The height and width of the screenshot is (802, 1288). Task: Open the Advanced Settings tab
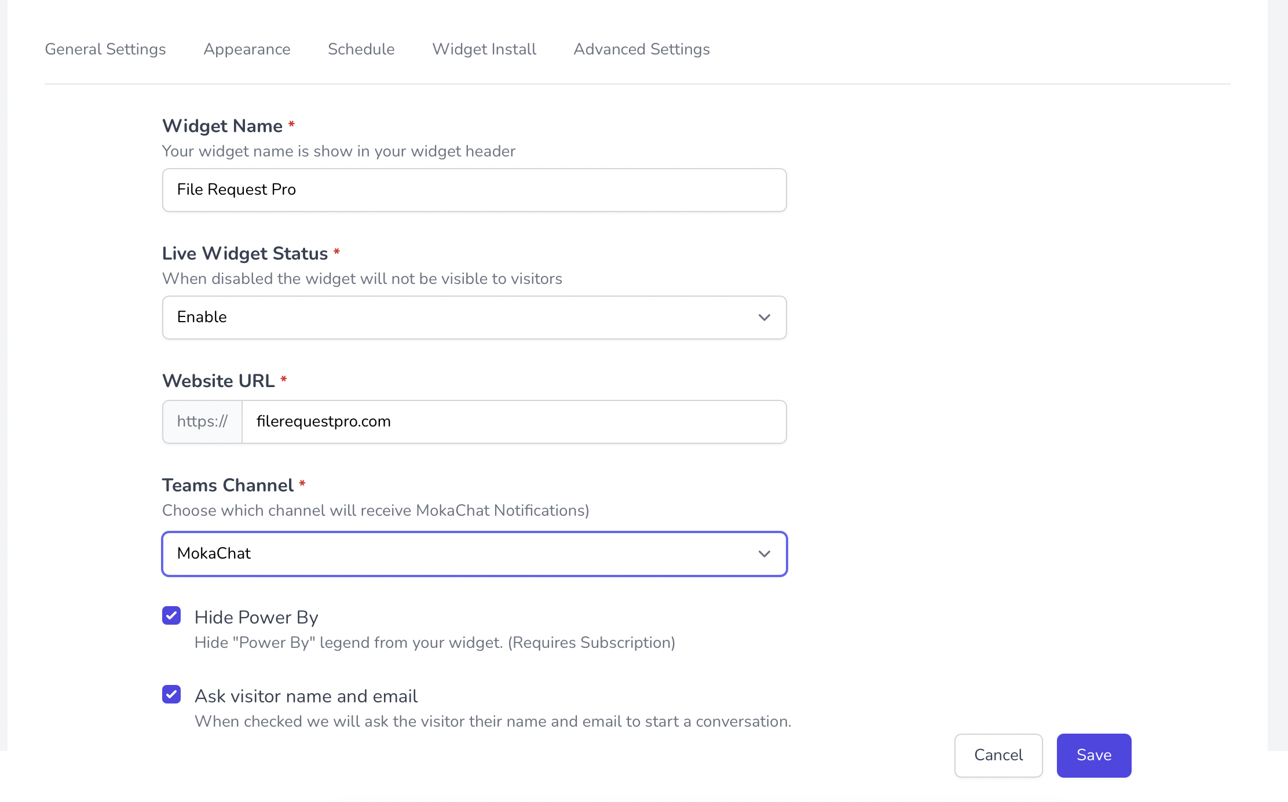[642, 49]
